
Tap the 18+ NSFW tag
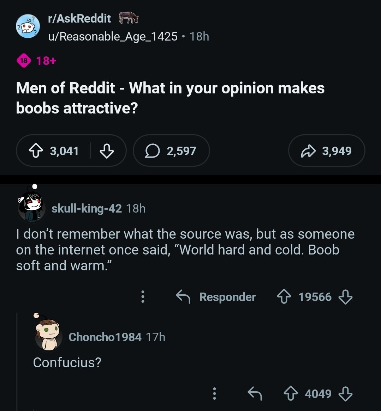coord(36,61)
